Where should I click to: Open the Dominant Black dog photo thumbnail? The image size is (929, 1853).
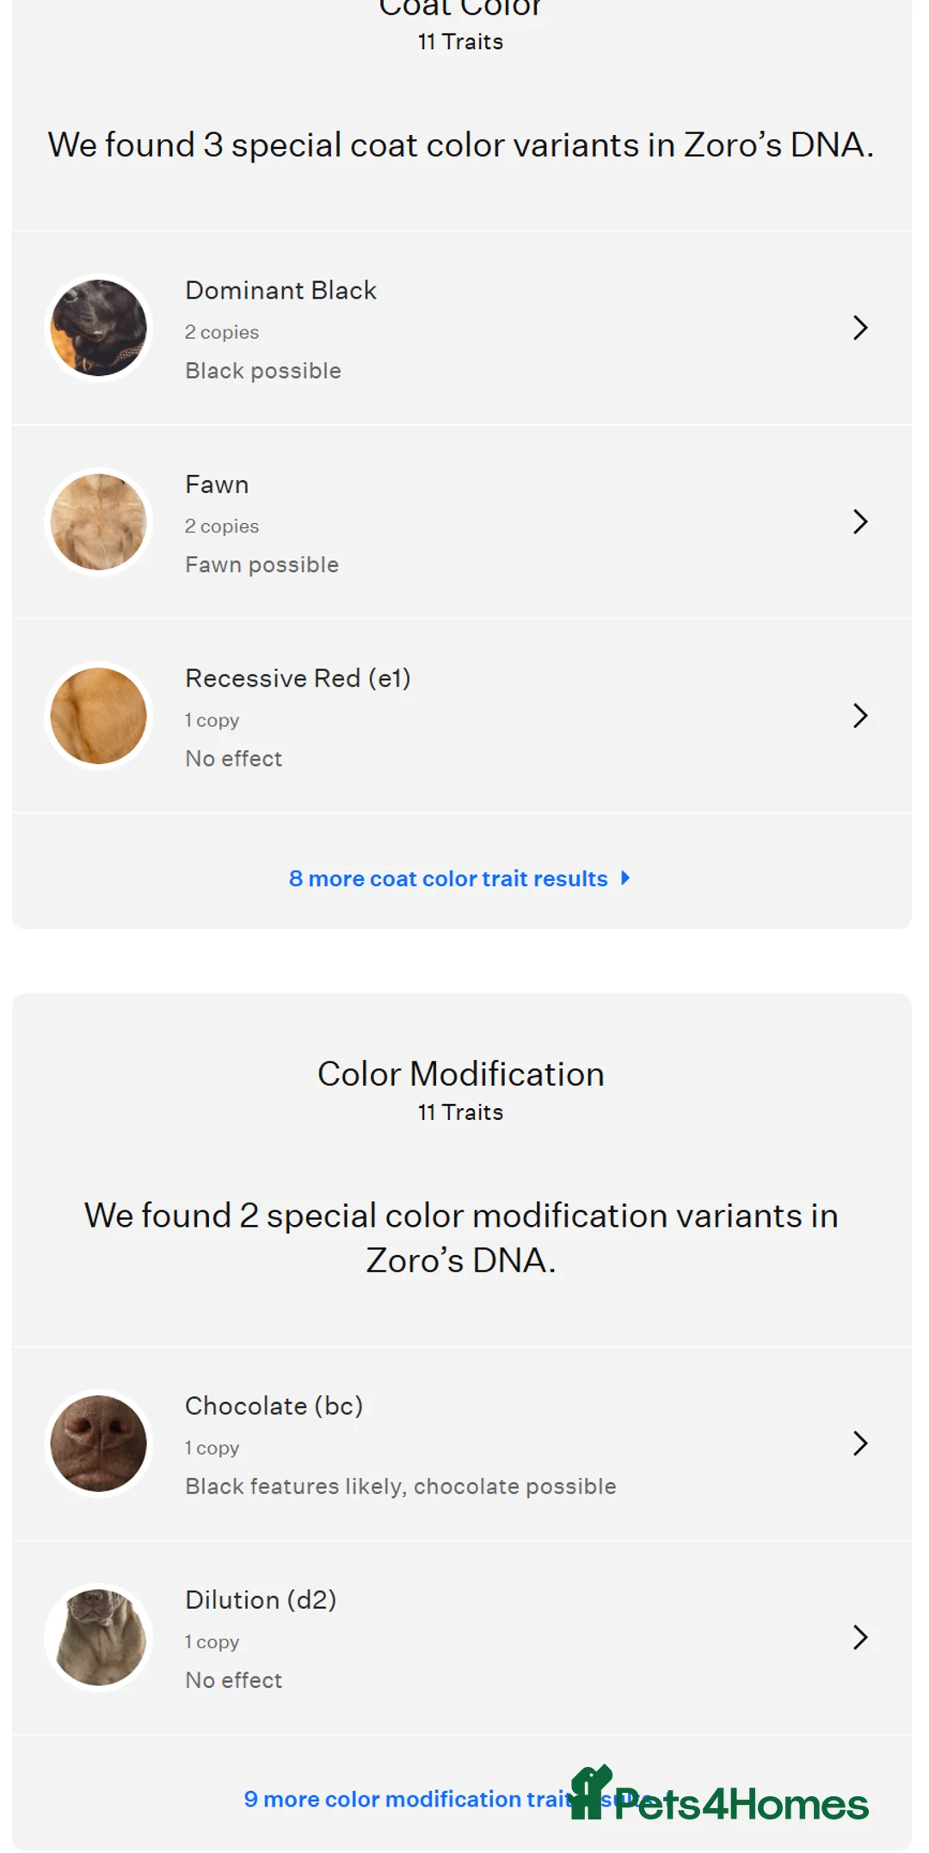(99, 328)
